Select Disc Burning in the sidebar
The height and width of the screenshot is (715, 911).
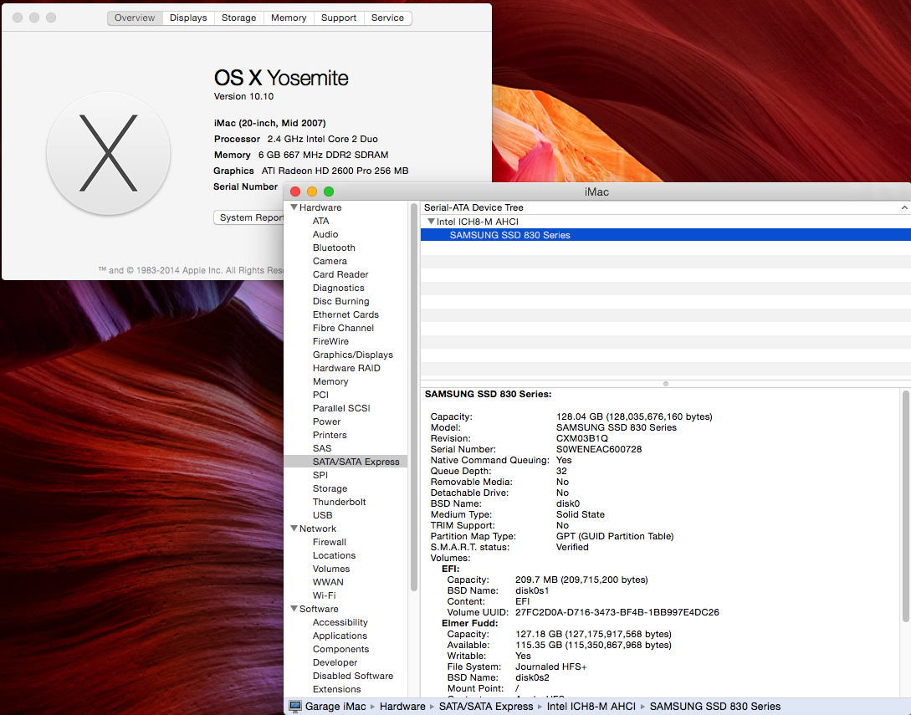pos(341,301)
